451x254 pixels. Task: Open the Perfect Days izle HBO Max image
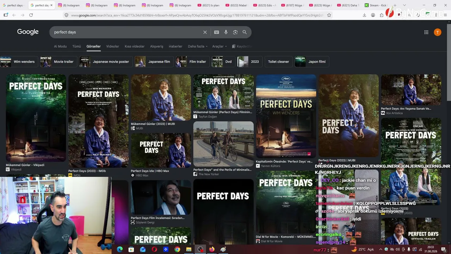(161, 150)
